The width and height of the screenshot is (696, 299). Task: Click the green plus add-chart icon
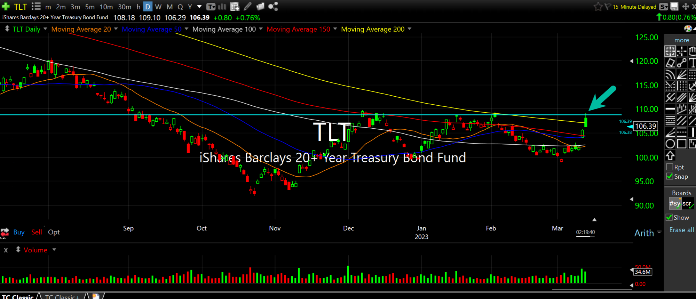(x=6, y=7)
